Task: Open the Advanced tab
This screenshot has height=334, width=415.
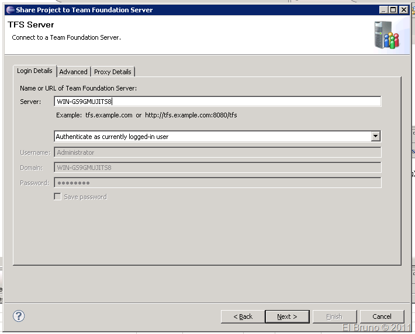Action: 73,72
